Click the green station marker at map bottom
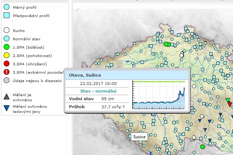Image resolution: width=233 pixels, height=155 pixels. (x=202, y=147)
